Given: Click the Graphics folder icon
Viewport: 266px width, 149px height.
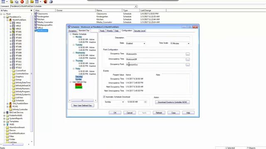Looking at the screenshot, I should [x=14, y=77].
